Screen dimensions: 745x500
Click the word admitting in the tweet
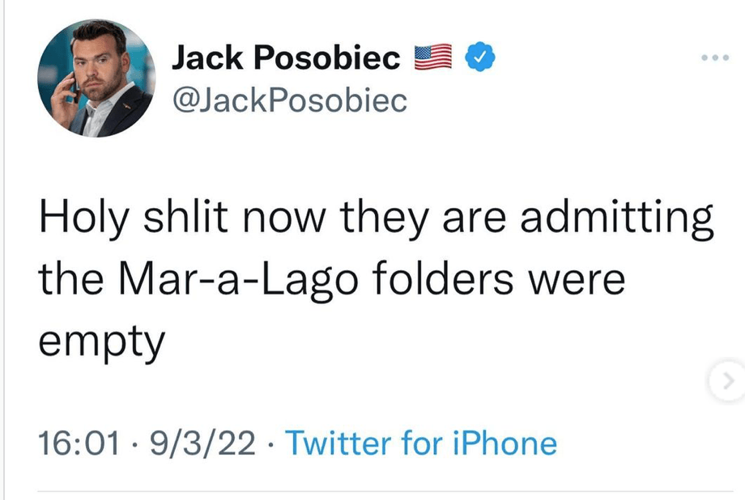[x=617, y=219]
